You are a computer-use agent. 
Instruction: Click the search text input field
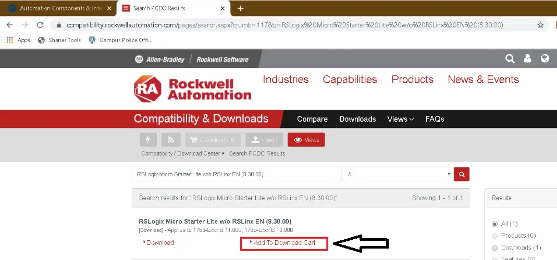(x=236, y=174)
